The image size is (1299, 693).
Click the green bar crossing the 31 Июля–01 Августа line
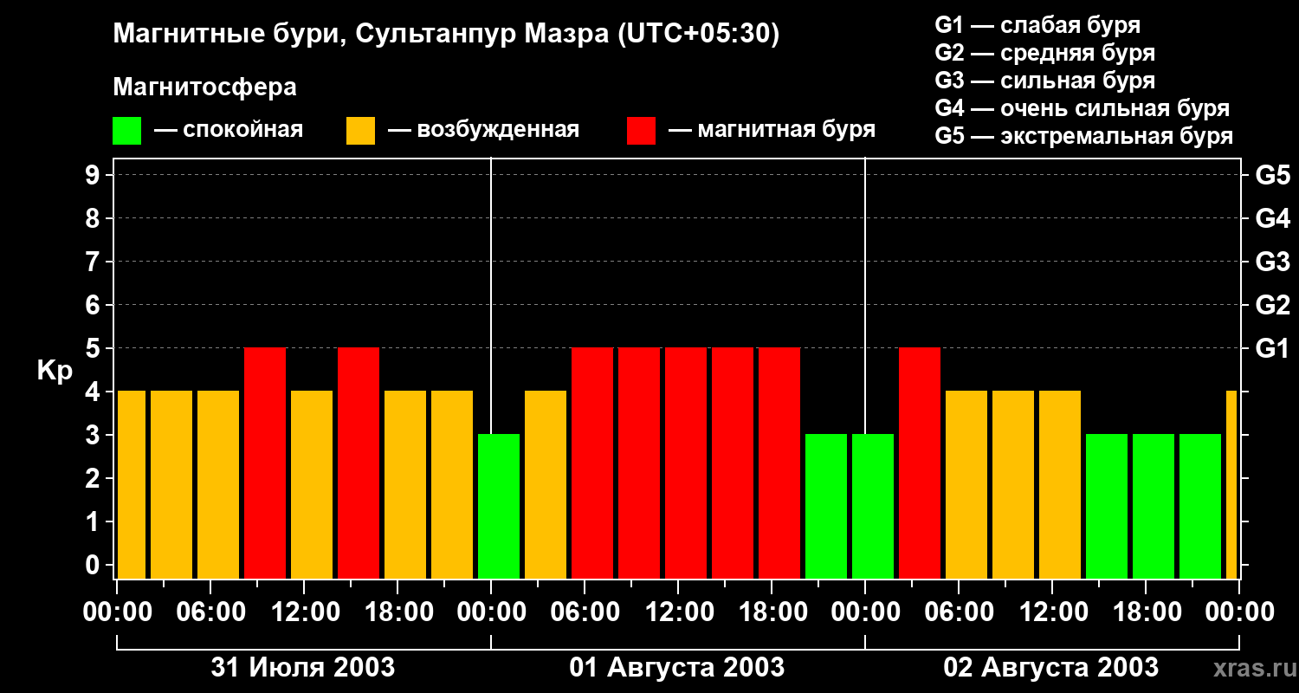499,507
